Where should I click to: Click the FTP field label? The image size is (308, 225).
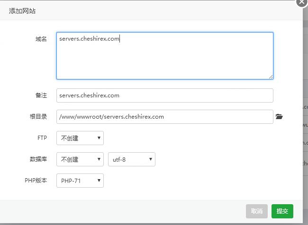42,138
